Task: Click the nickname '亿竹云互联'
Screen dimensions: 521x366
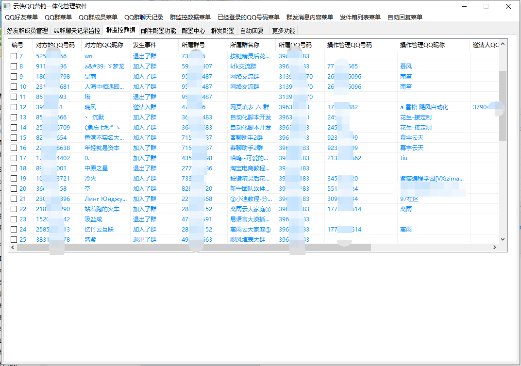Action: pos(99,230)
